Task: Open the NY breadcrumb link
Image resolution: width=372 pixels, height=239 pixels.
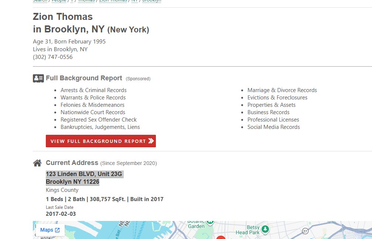Action: 134,1
